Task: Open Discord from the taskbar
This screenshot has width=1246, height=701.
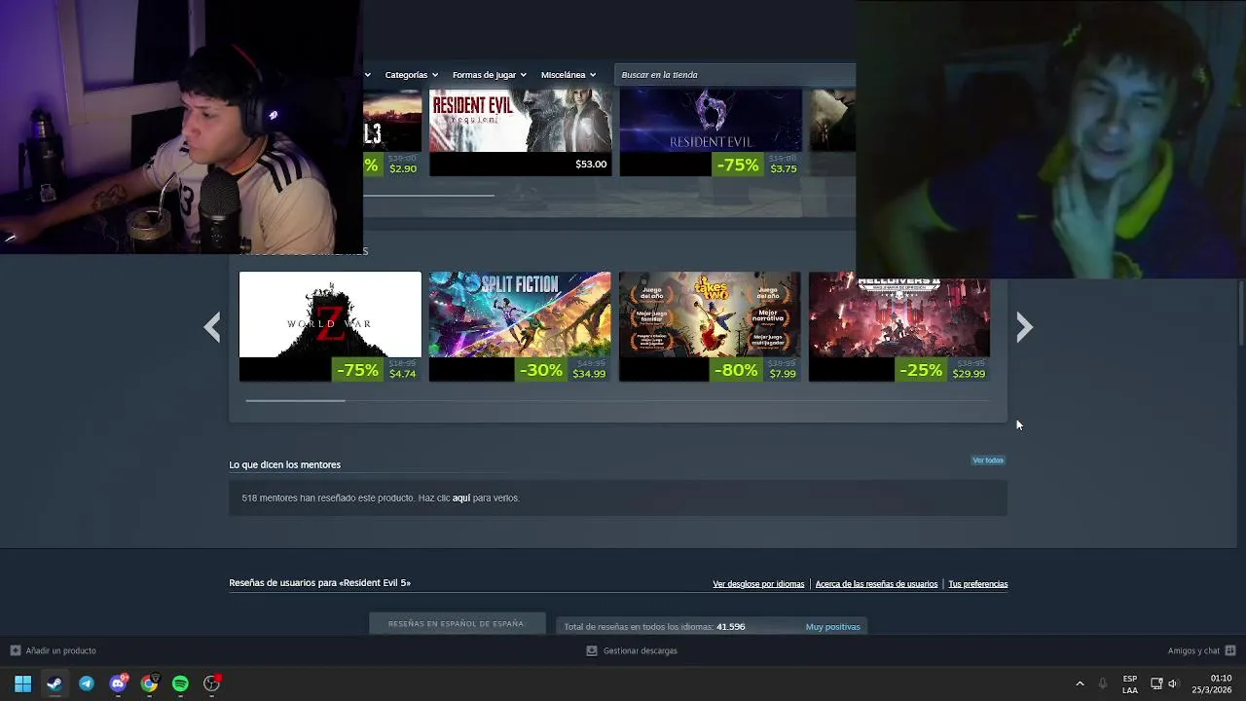Action: [118, 683]
